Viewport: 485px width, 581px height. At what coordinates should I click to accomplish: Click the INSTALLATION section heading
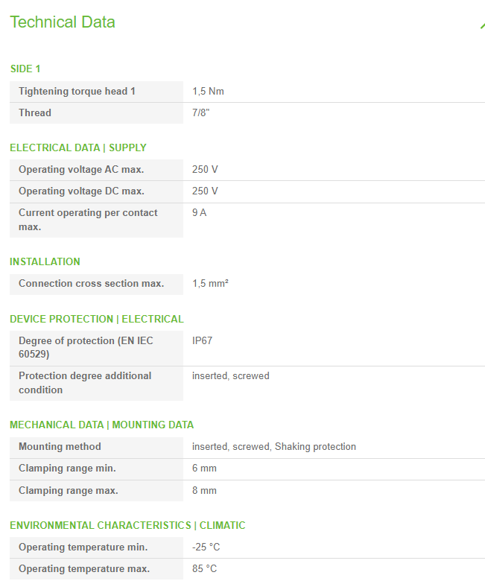pos(45,262)
